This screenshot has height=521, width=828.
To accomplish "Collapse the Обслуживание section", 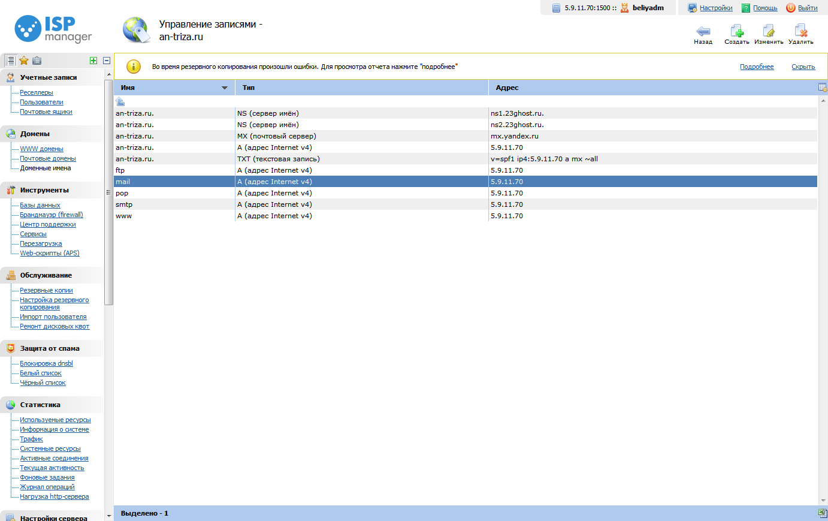I will click(x=52, y=275).
